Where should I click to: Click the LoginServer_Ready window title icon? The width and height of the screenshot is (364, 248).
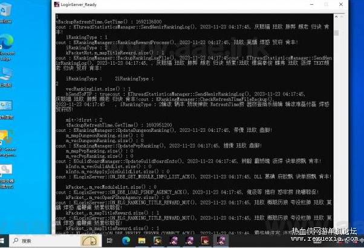click(x=57, y=4)
